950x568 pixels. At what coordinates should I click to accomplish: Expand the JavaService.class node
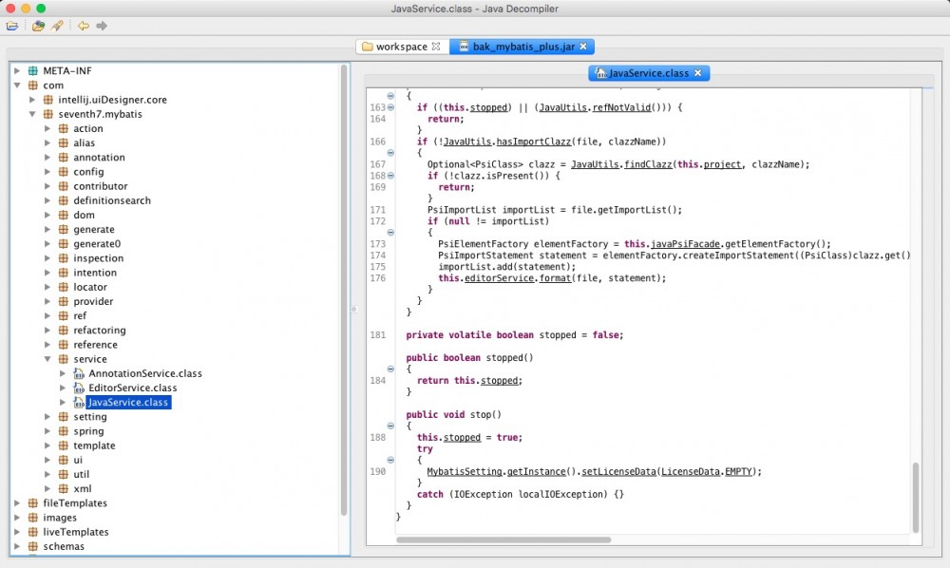[x=63, y=403]
